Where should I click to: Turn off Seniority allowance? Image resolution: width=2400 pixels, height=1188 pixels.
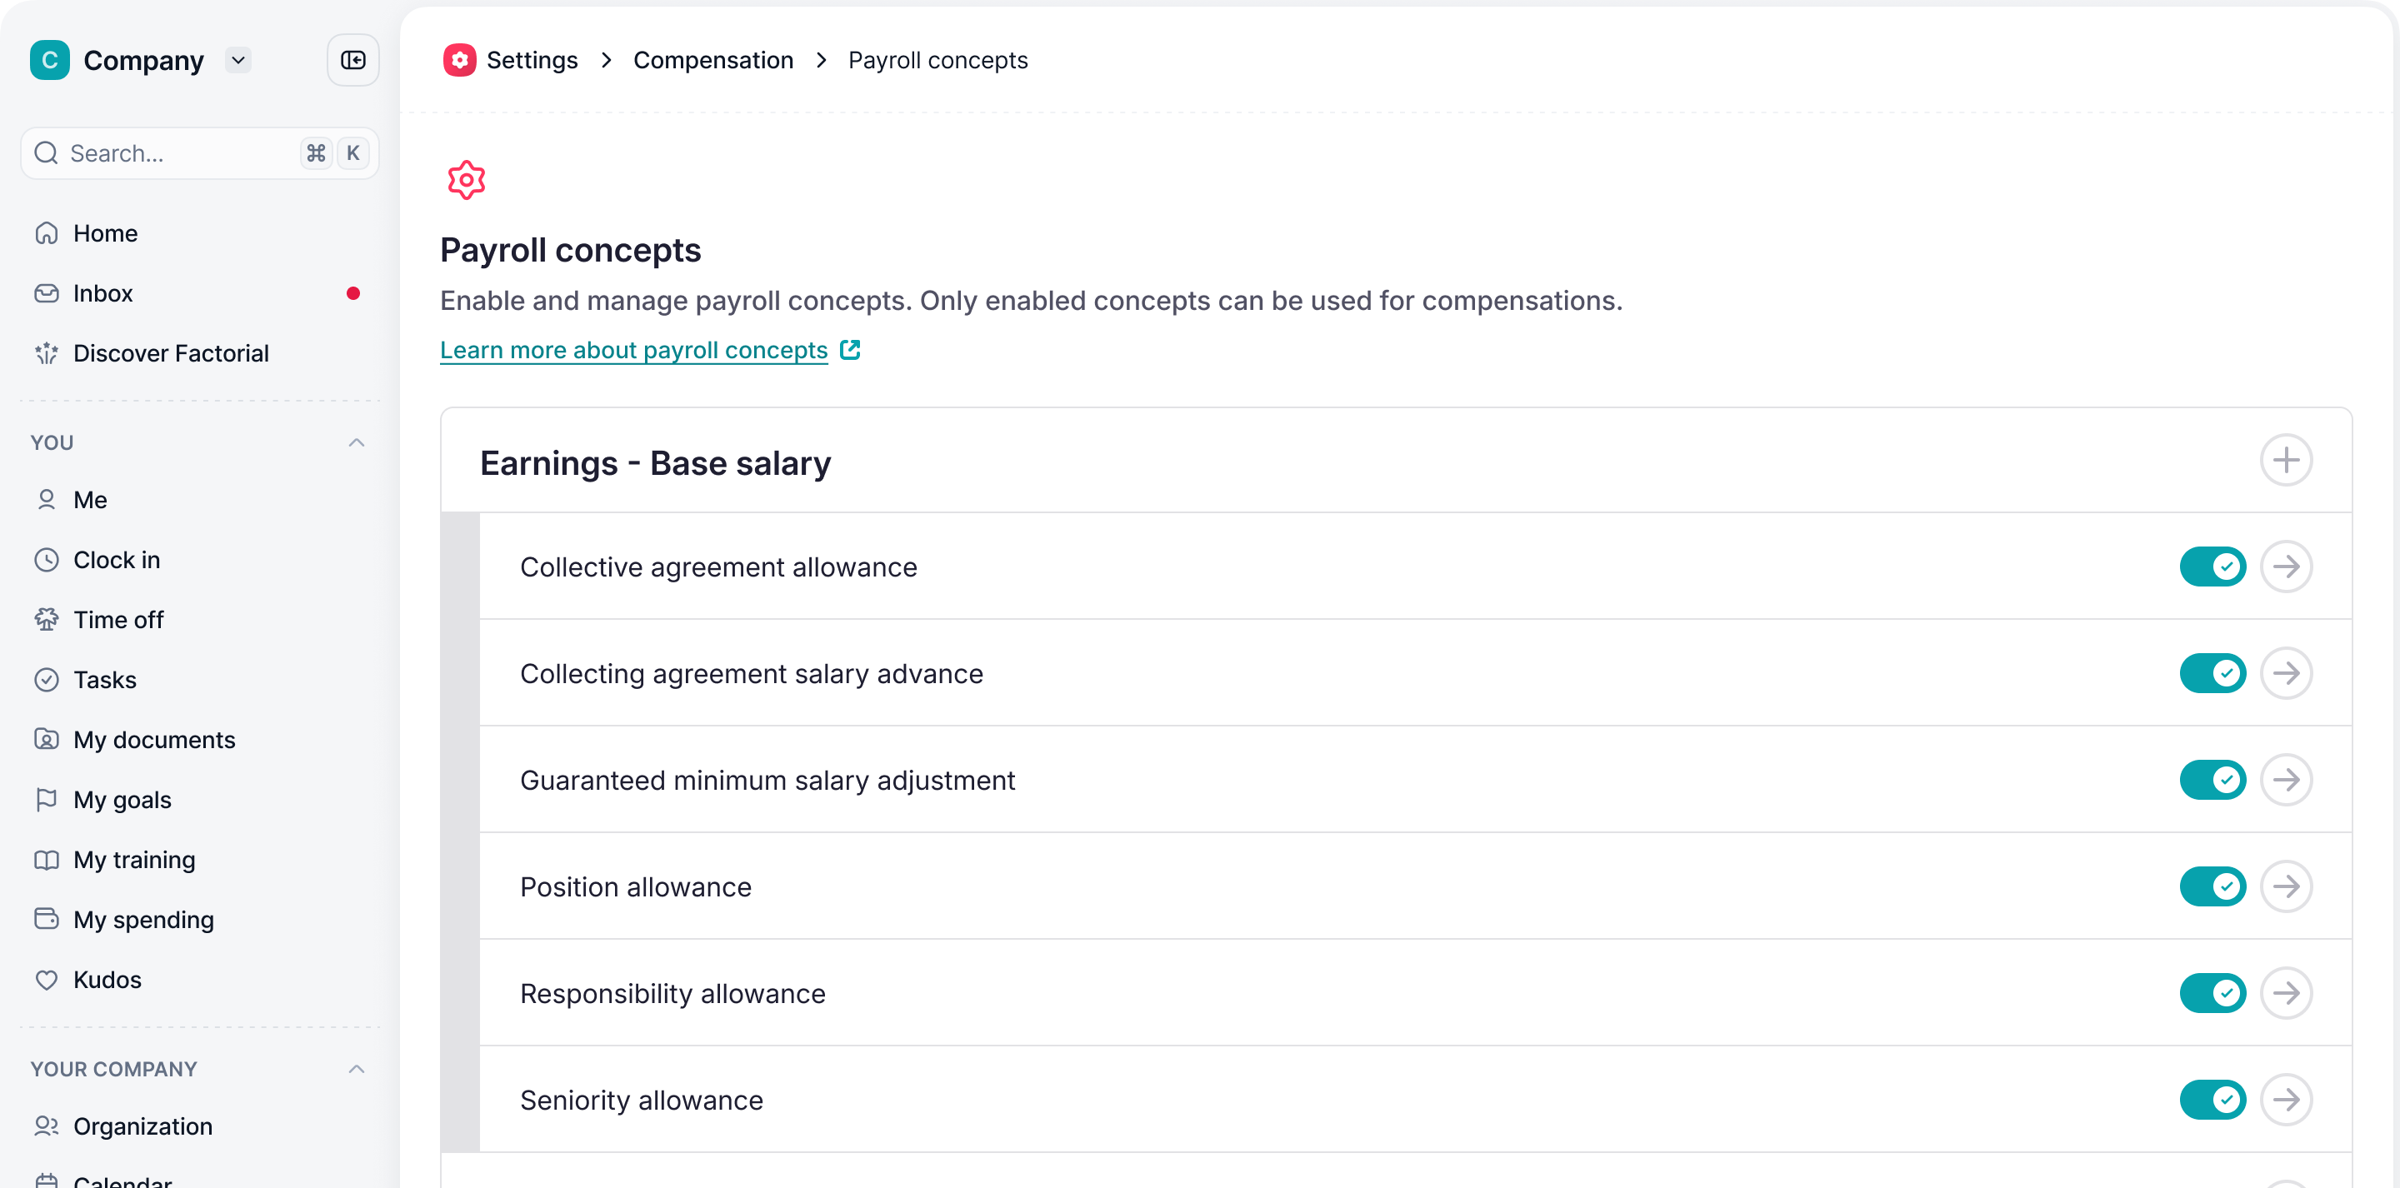pyautogui.click(x=2213, y=1100)
